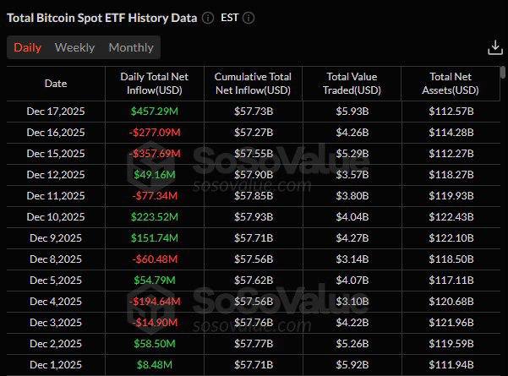Image resolution: width=508 pixels, height=376 pixels.
Task: Click the Date column header
Action: pos(56,84)
